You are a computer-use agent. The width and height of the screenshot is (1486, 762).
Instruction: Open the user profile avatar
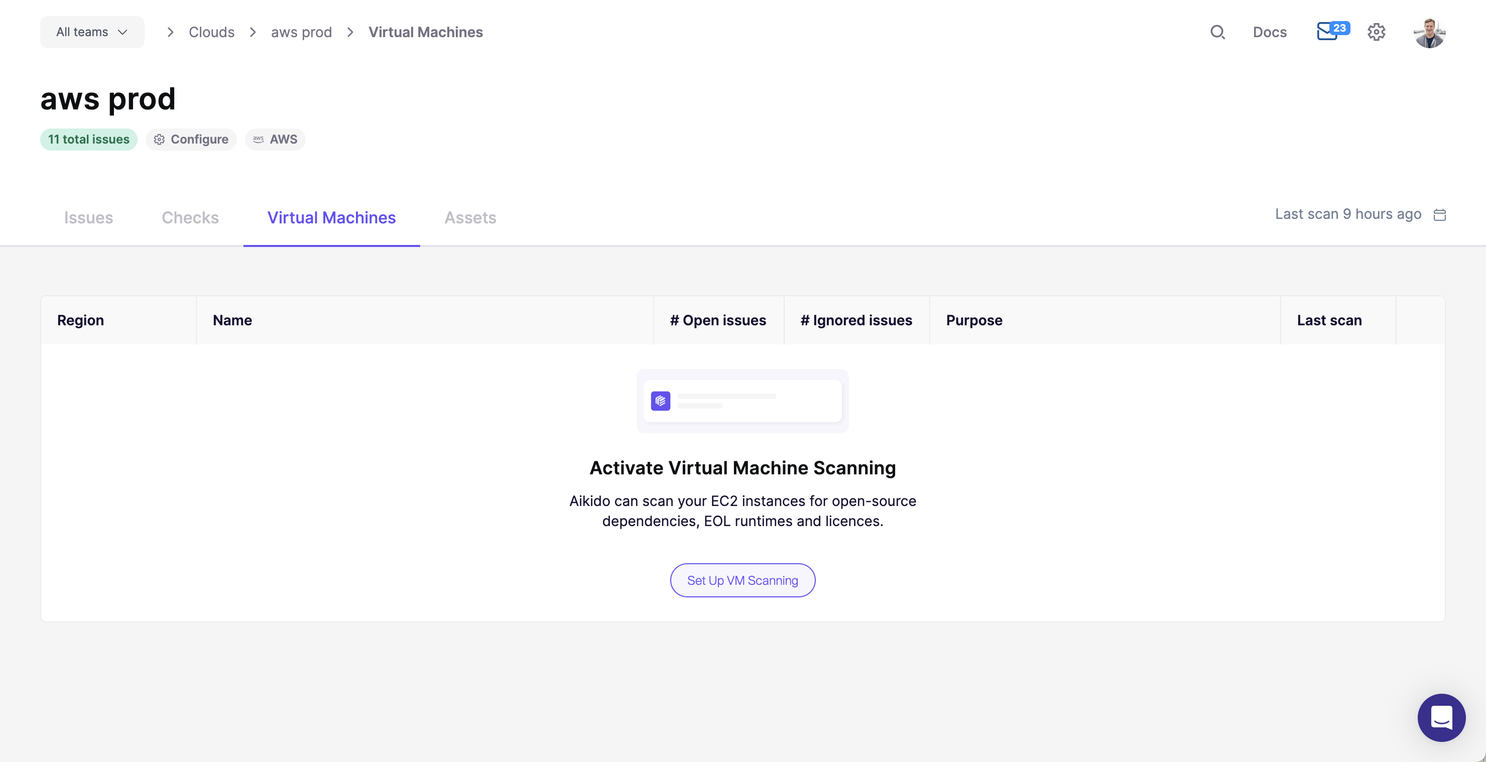click(1429, 32)
